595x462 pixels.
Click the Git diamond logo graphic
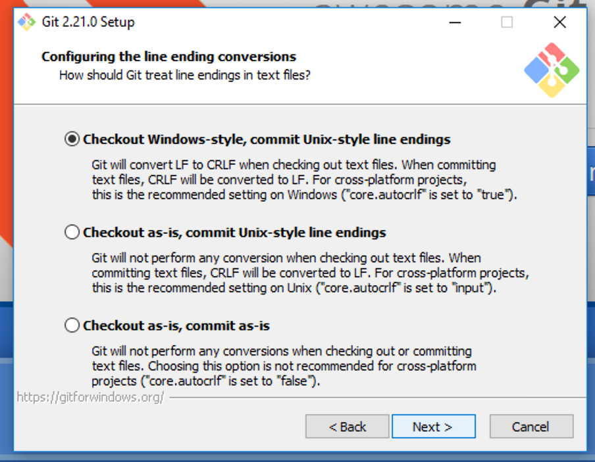(x=552, y=69)
